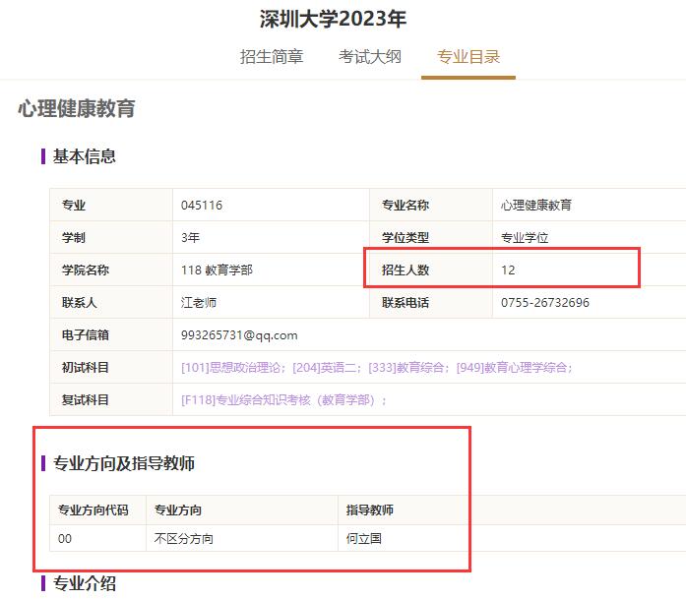
Task: Click the 指导教师 column header
Action: click(370, 510)
